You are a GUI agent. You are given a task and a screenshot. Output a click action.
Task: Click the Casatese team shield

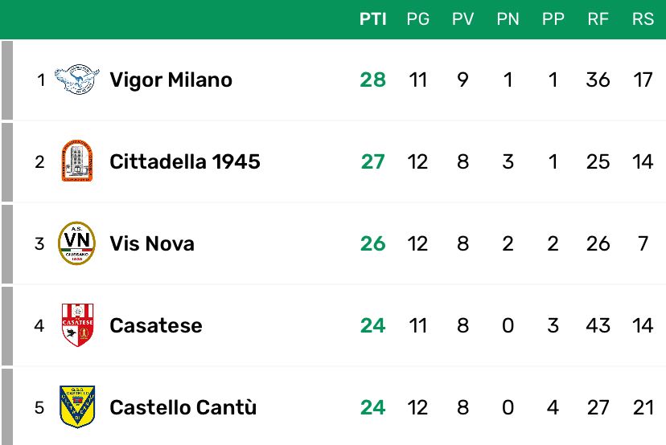click(76, 325)
